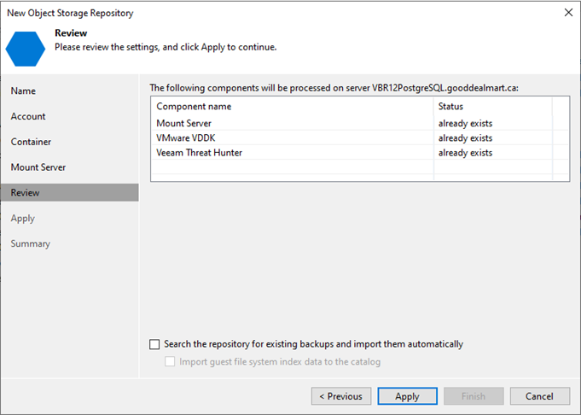Go back with the Previous button

tap(341, 396)
